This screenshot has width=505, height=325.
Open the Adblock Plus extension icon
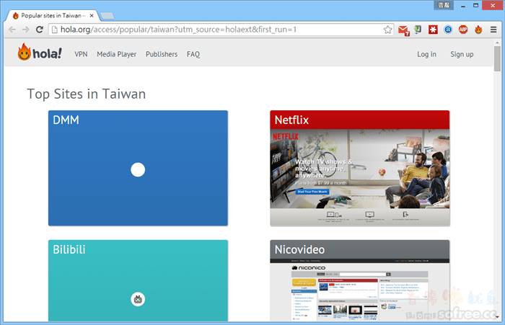(463, 30)
